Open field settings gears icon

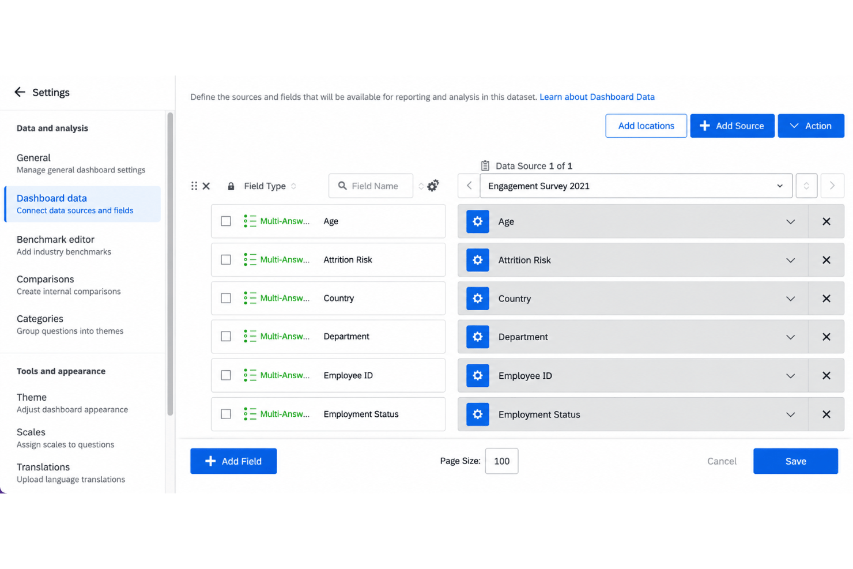[x=433, y=185]
